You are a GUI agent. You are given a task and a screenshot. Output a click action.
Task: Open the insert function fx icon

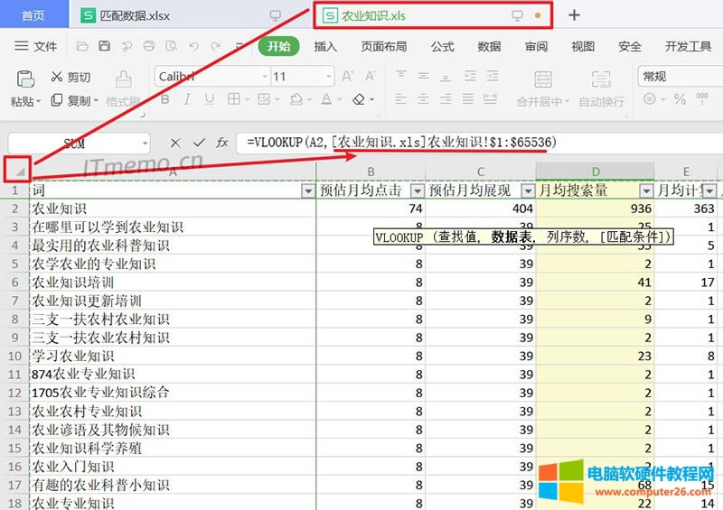coord(222,143)
